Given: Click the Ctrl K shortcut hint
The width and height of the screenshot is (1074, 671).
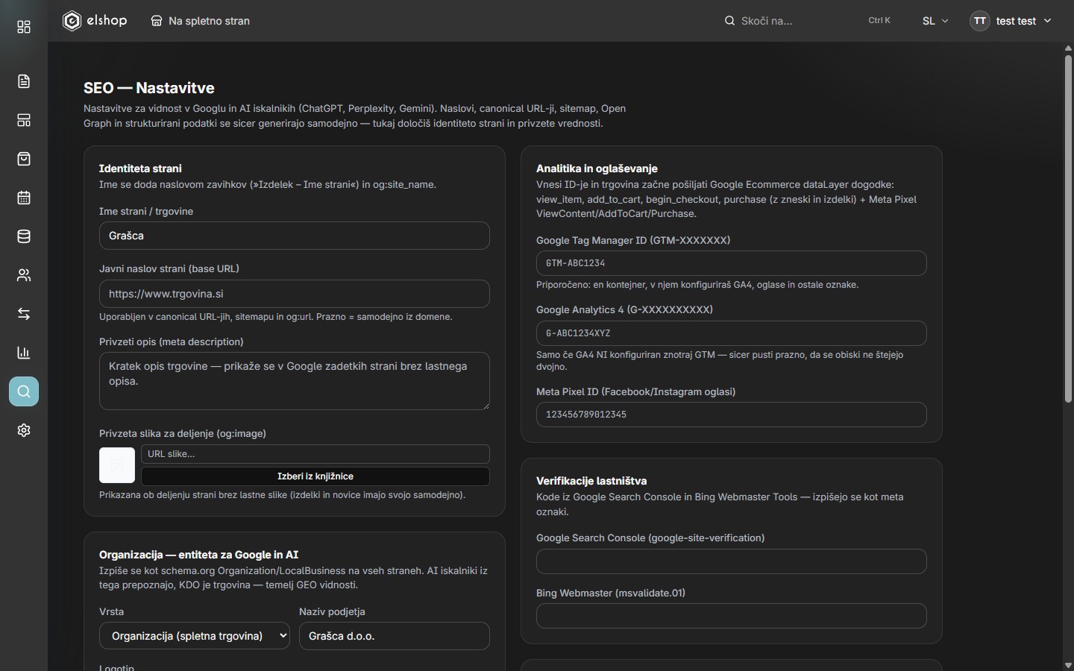Looking at the screenshot, I should coord(879,21).
